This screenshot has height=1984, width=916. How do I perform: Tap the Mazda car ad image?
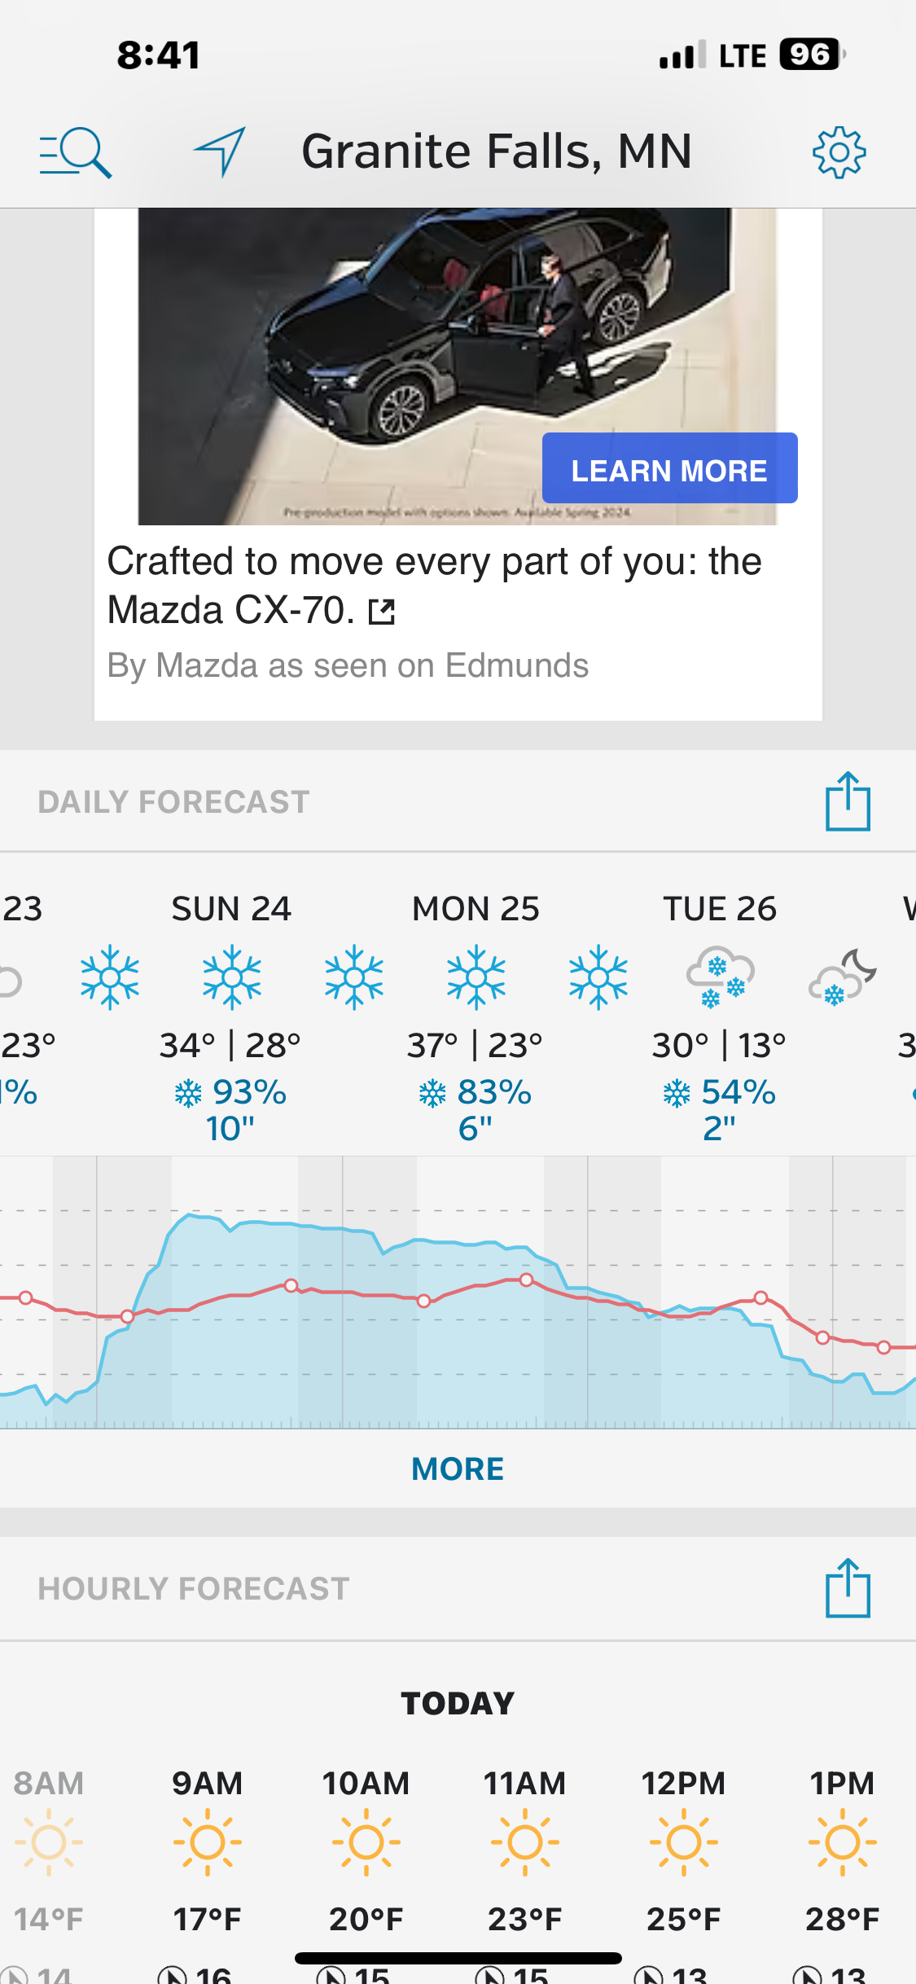[x=458, y=367]
